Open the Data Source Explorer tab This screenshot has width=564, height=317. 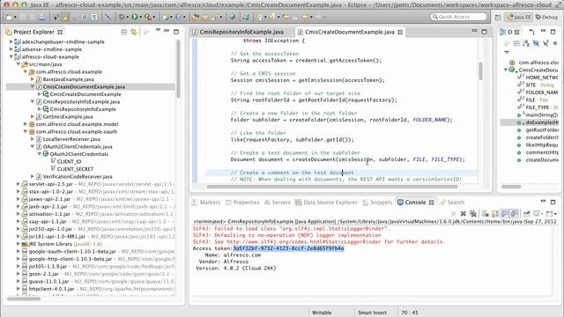(x=326, y=203)
